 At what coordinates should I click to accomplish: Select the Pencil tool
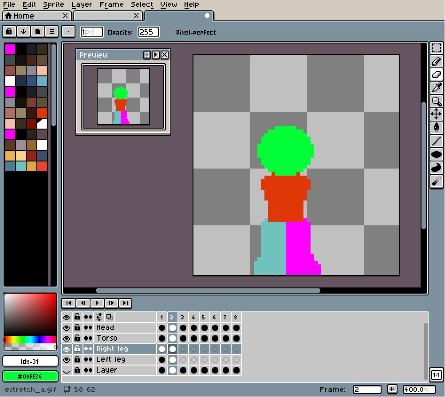coord(436,61)
